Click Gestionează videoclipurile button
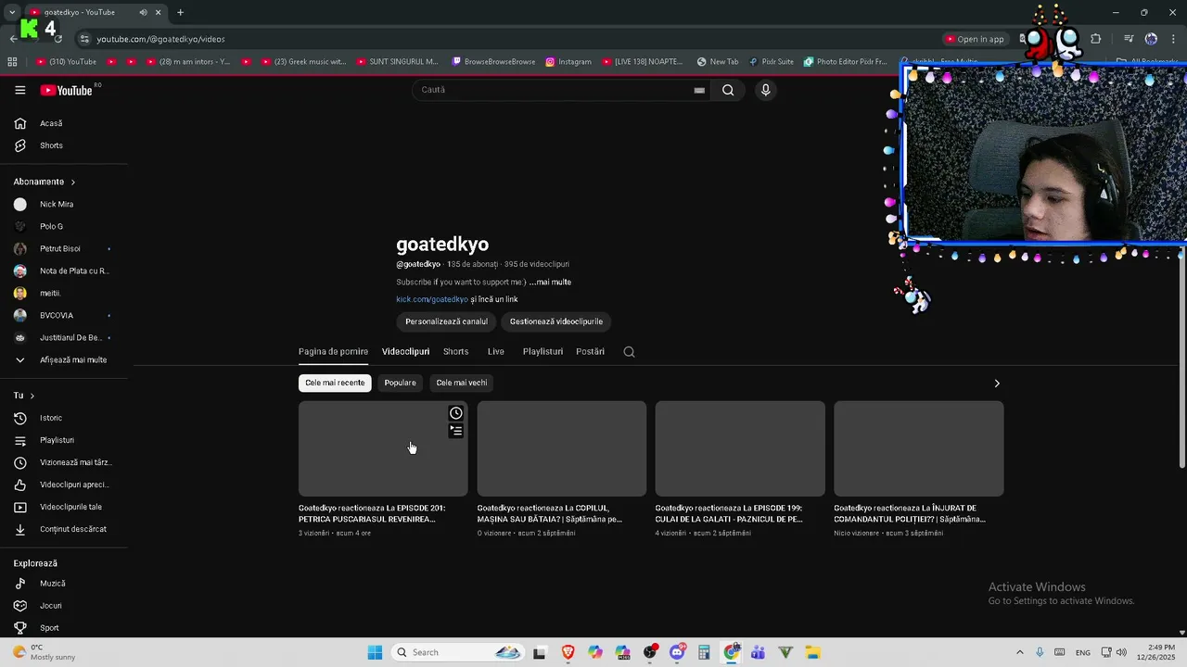1187x667 pixels. (556, 321)
